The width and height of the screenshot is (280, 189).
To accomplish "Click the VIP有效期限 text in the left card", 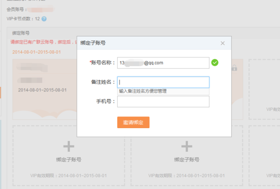I will (69, 176).
